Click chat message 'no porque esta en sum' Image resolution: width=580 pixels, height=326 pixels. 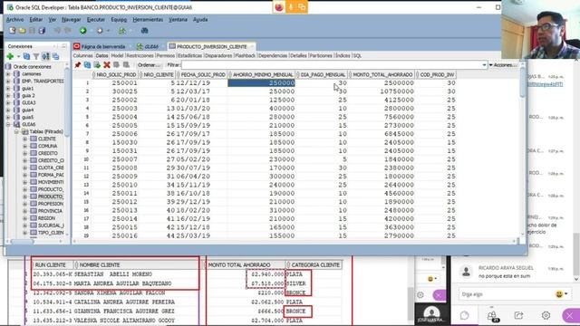(x=504, y=276)
